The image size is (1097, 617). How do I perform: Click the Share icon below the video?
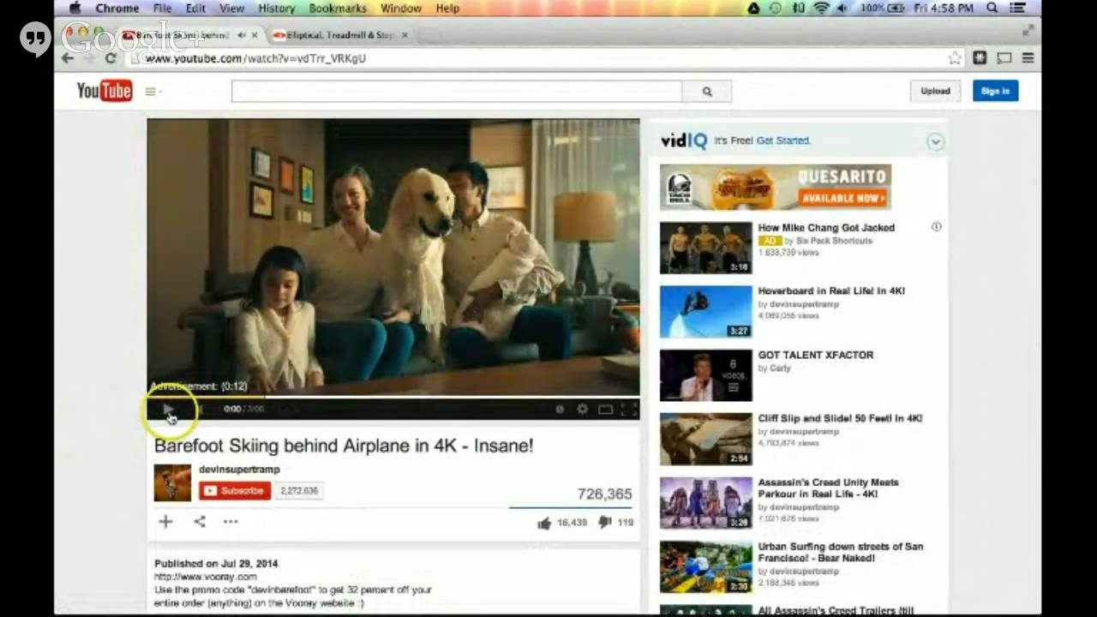[200, 521]
